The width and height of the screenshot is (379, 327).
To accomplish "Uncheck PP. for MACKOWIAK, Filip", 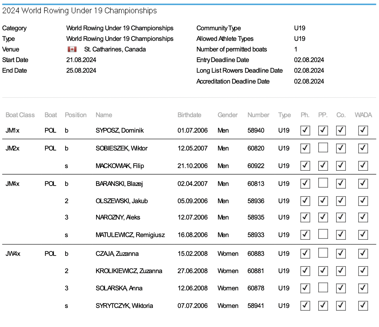I will [323, 166].
